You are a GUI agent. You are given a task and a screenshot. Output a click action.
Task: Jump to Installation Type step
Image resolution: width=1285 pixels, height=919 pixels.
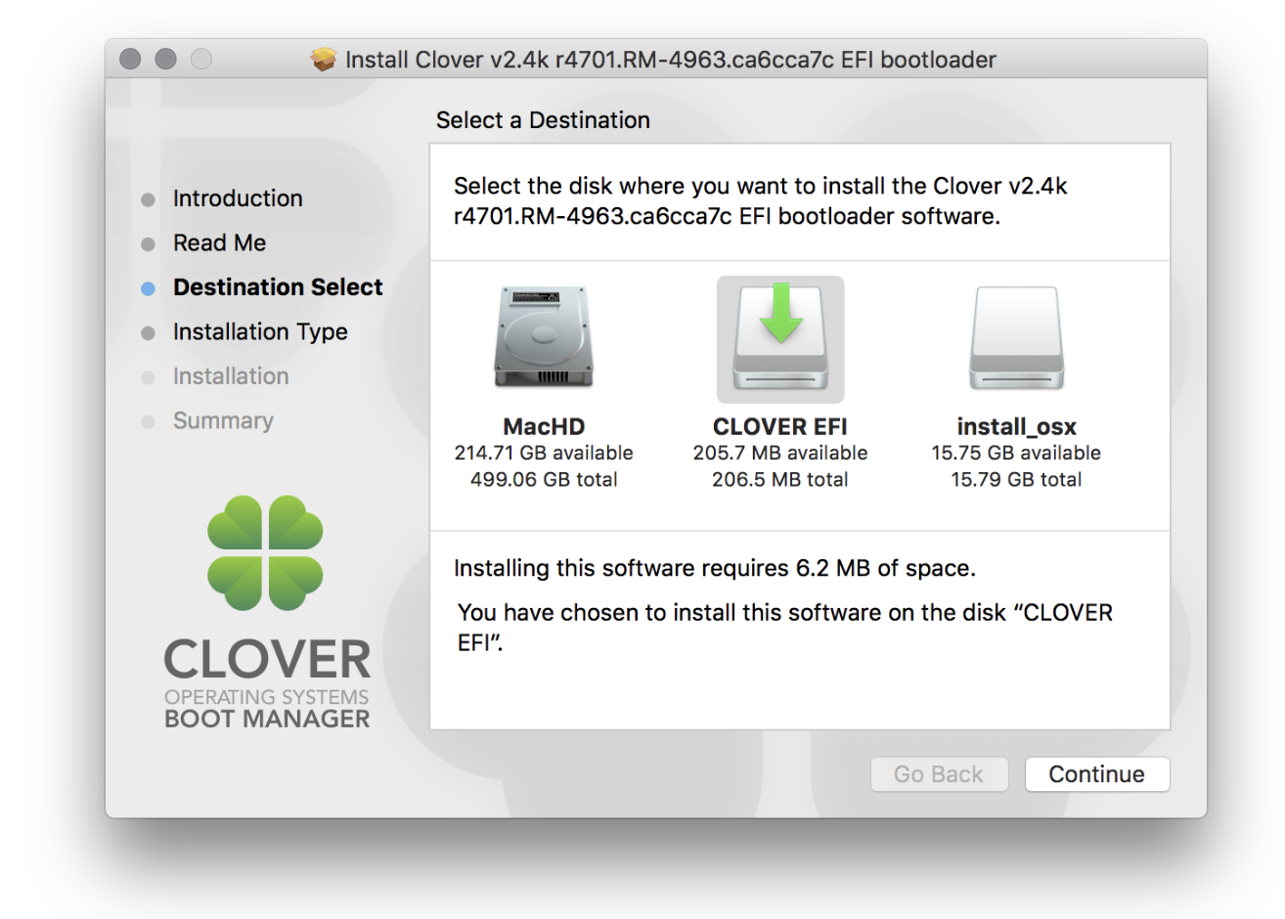point(260,332)
